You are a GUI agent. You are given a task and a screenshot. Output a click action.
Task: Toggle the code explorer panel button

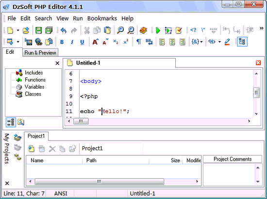pos(242,42)
